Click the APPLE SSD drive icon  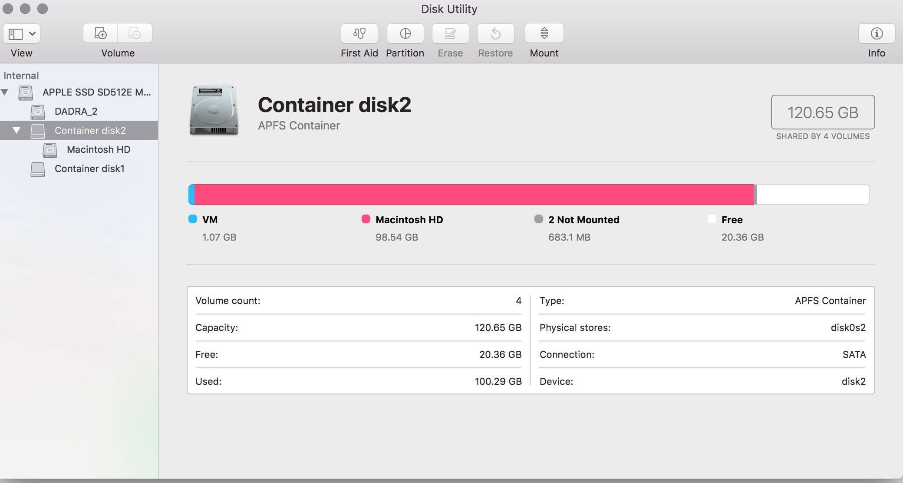tap(26, 93)
